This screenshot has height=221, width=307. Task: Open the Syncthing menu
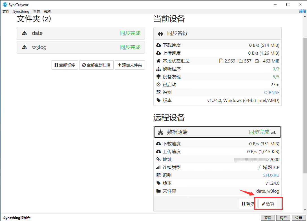[21, 12]
